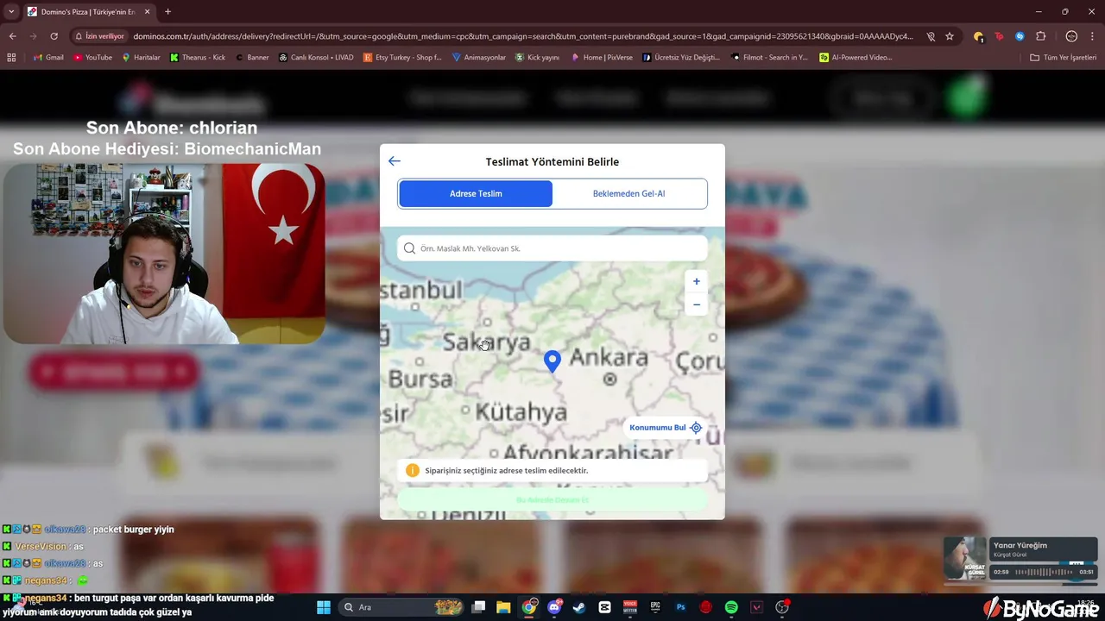This screenshot has height=621, width=1105.
Task: Open the Google apps grid in bookmarks bar
Action: [11, 58]
